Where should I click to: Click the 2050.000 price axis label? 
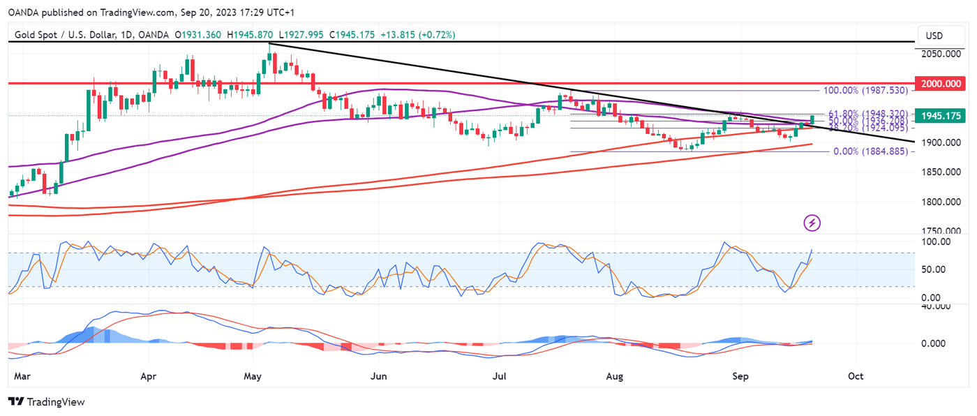pos(939,54)
